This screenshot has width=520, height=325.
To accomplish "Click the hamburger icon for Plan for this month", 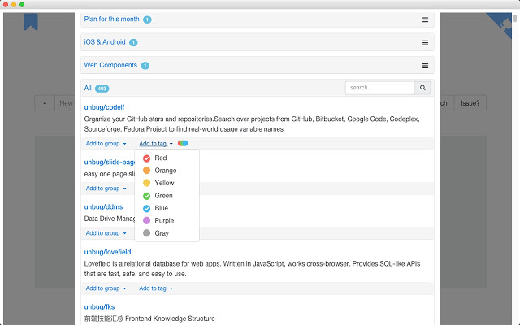I will coord(425,19).
